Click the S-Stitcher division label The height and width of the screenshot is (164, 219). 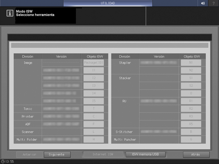(x=124, y=132)
